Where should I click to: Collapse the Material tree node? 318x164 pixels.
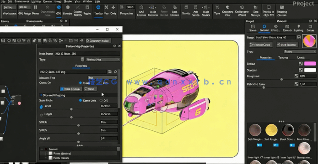(42, 149)
